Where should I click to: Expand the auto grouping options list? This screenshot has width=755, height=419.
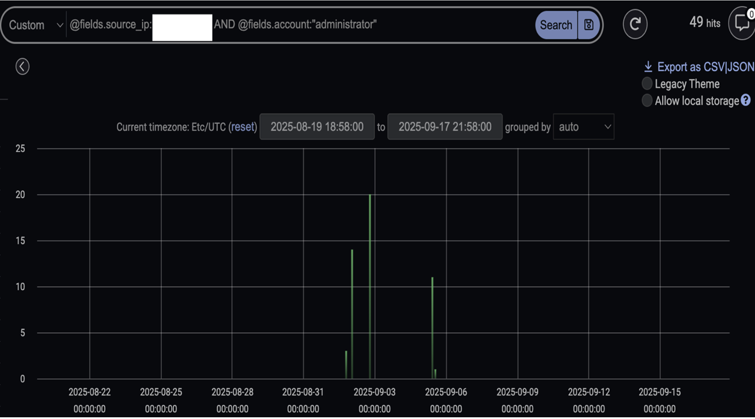click(607, 127)
